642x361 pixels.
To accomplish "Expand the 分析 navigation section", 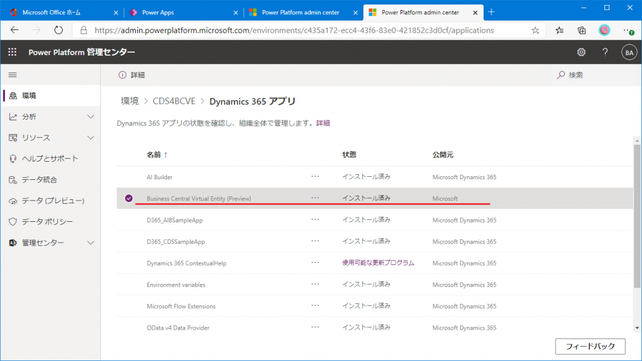I will [90, 117].
